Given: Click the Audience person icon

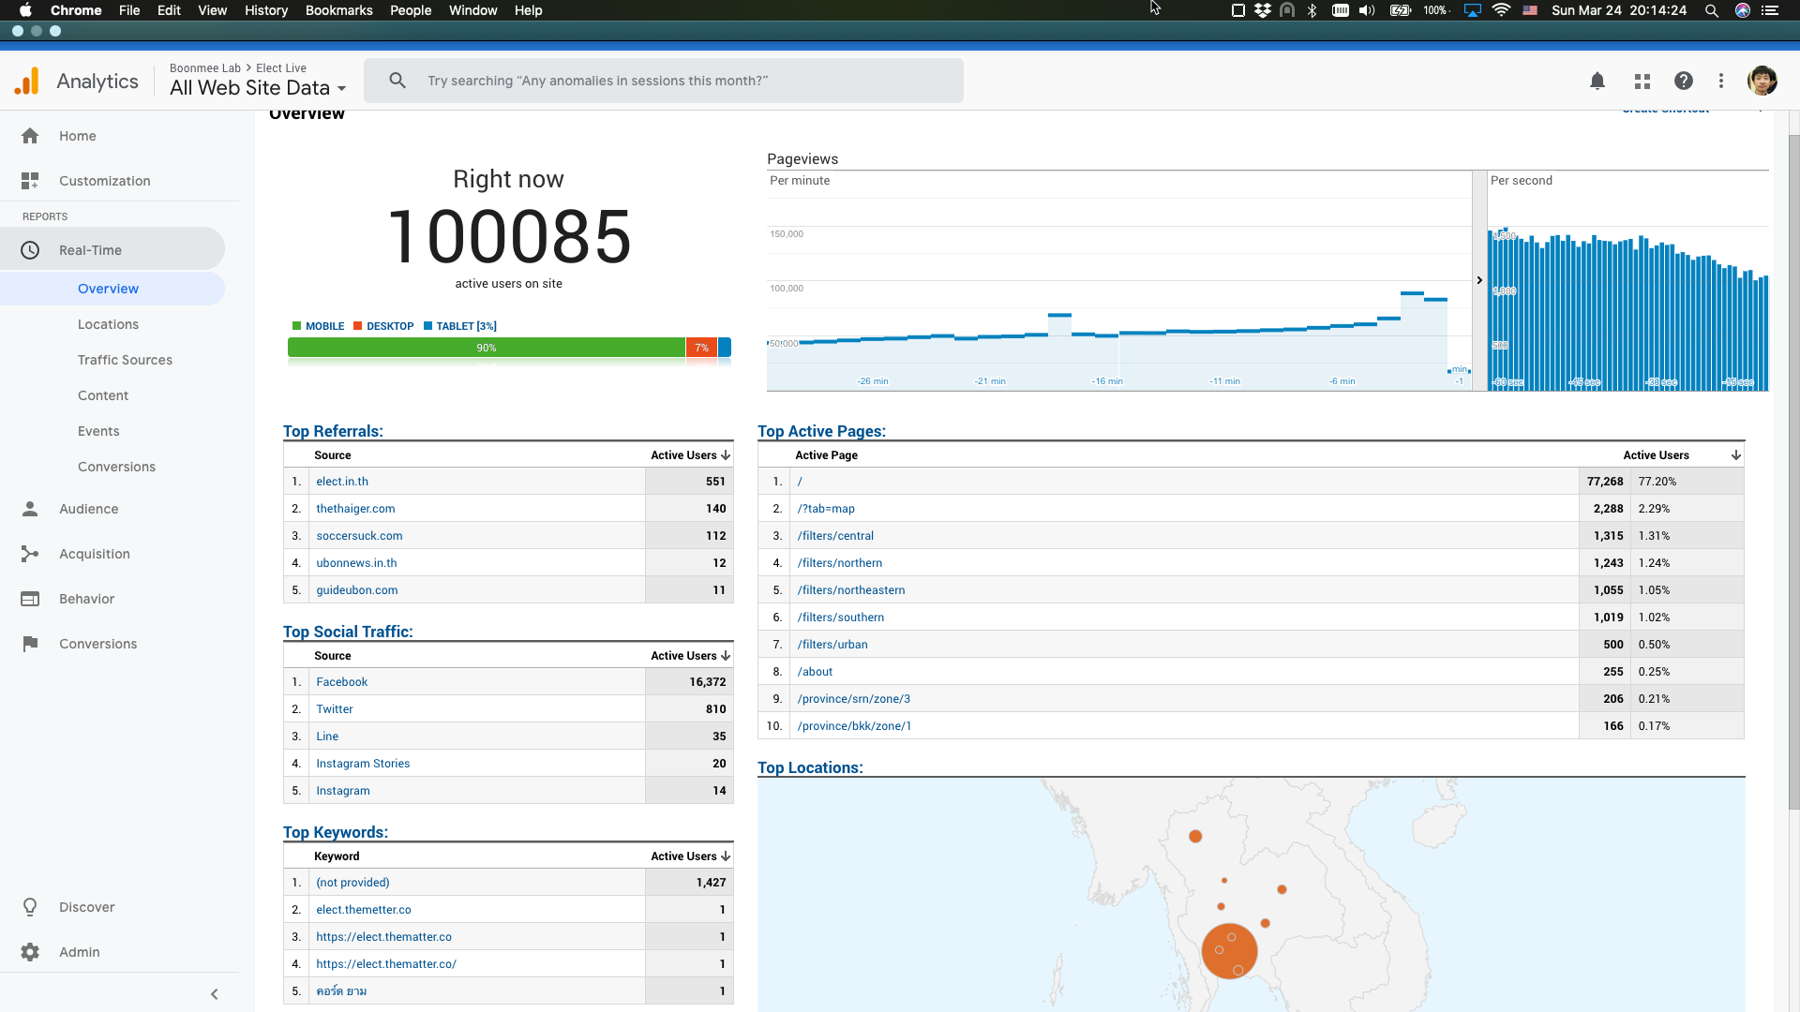Looking at the screenshot, I should [30, 509].
